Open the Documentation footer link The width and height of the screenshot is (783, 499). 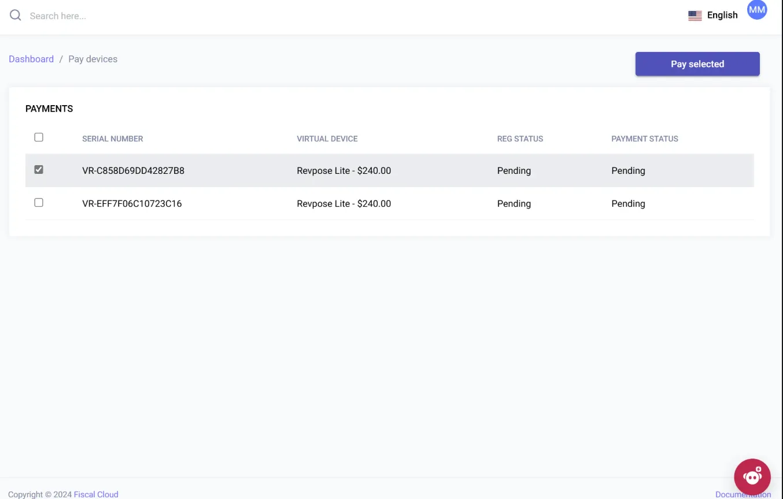[743, 494]
